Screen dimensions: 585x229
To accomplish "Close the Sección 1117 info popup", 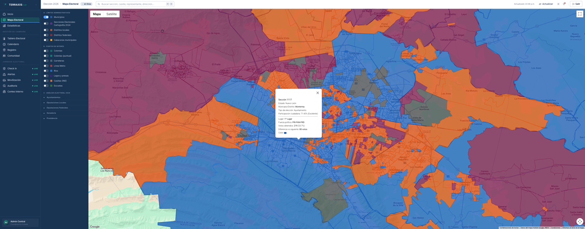I will coord(317,93).
